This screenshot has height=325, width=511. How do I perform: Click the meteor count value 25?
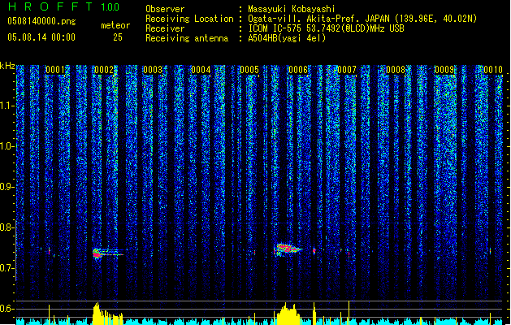(118, 37)
